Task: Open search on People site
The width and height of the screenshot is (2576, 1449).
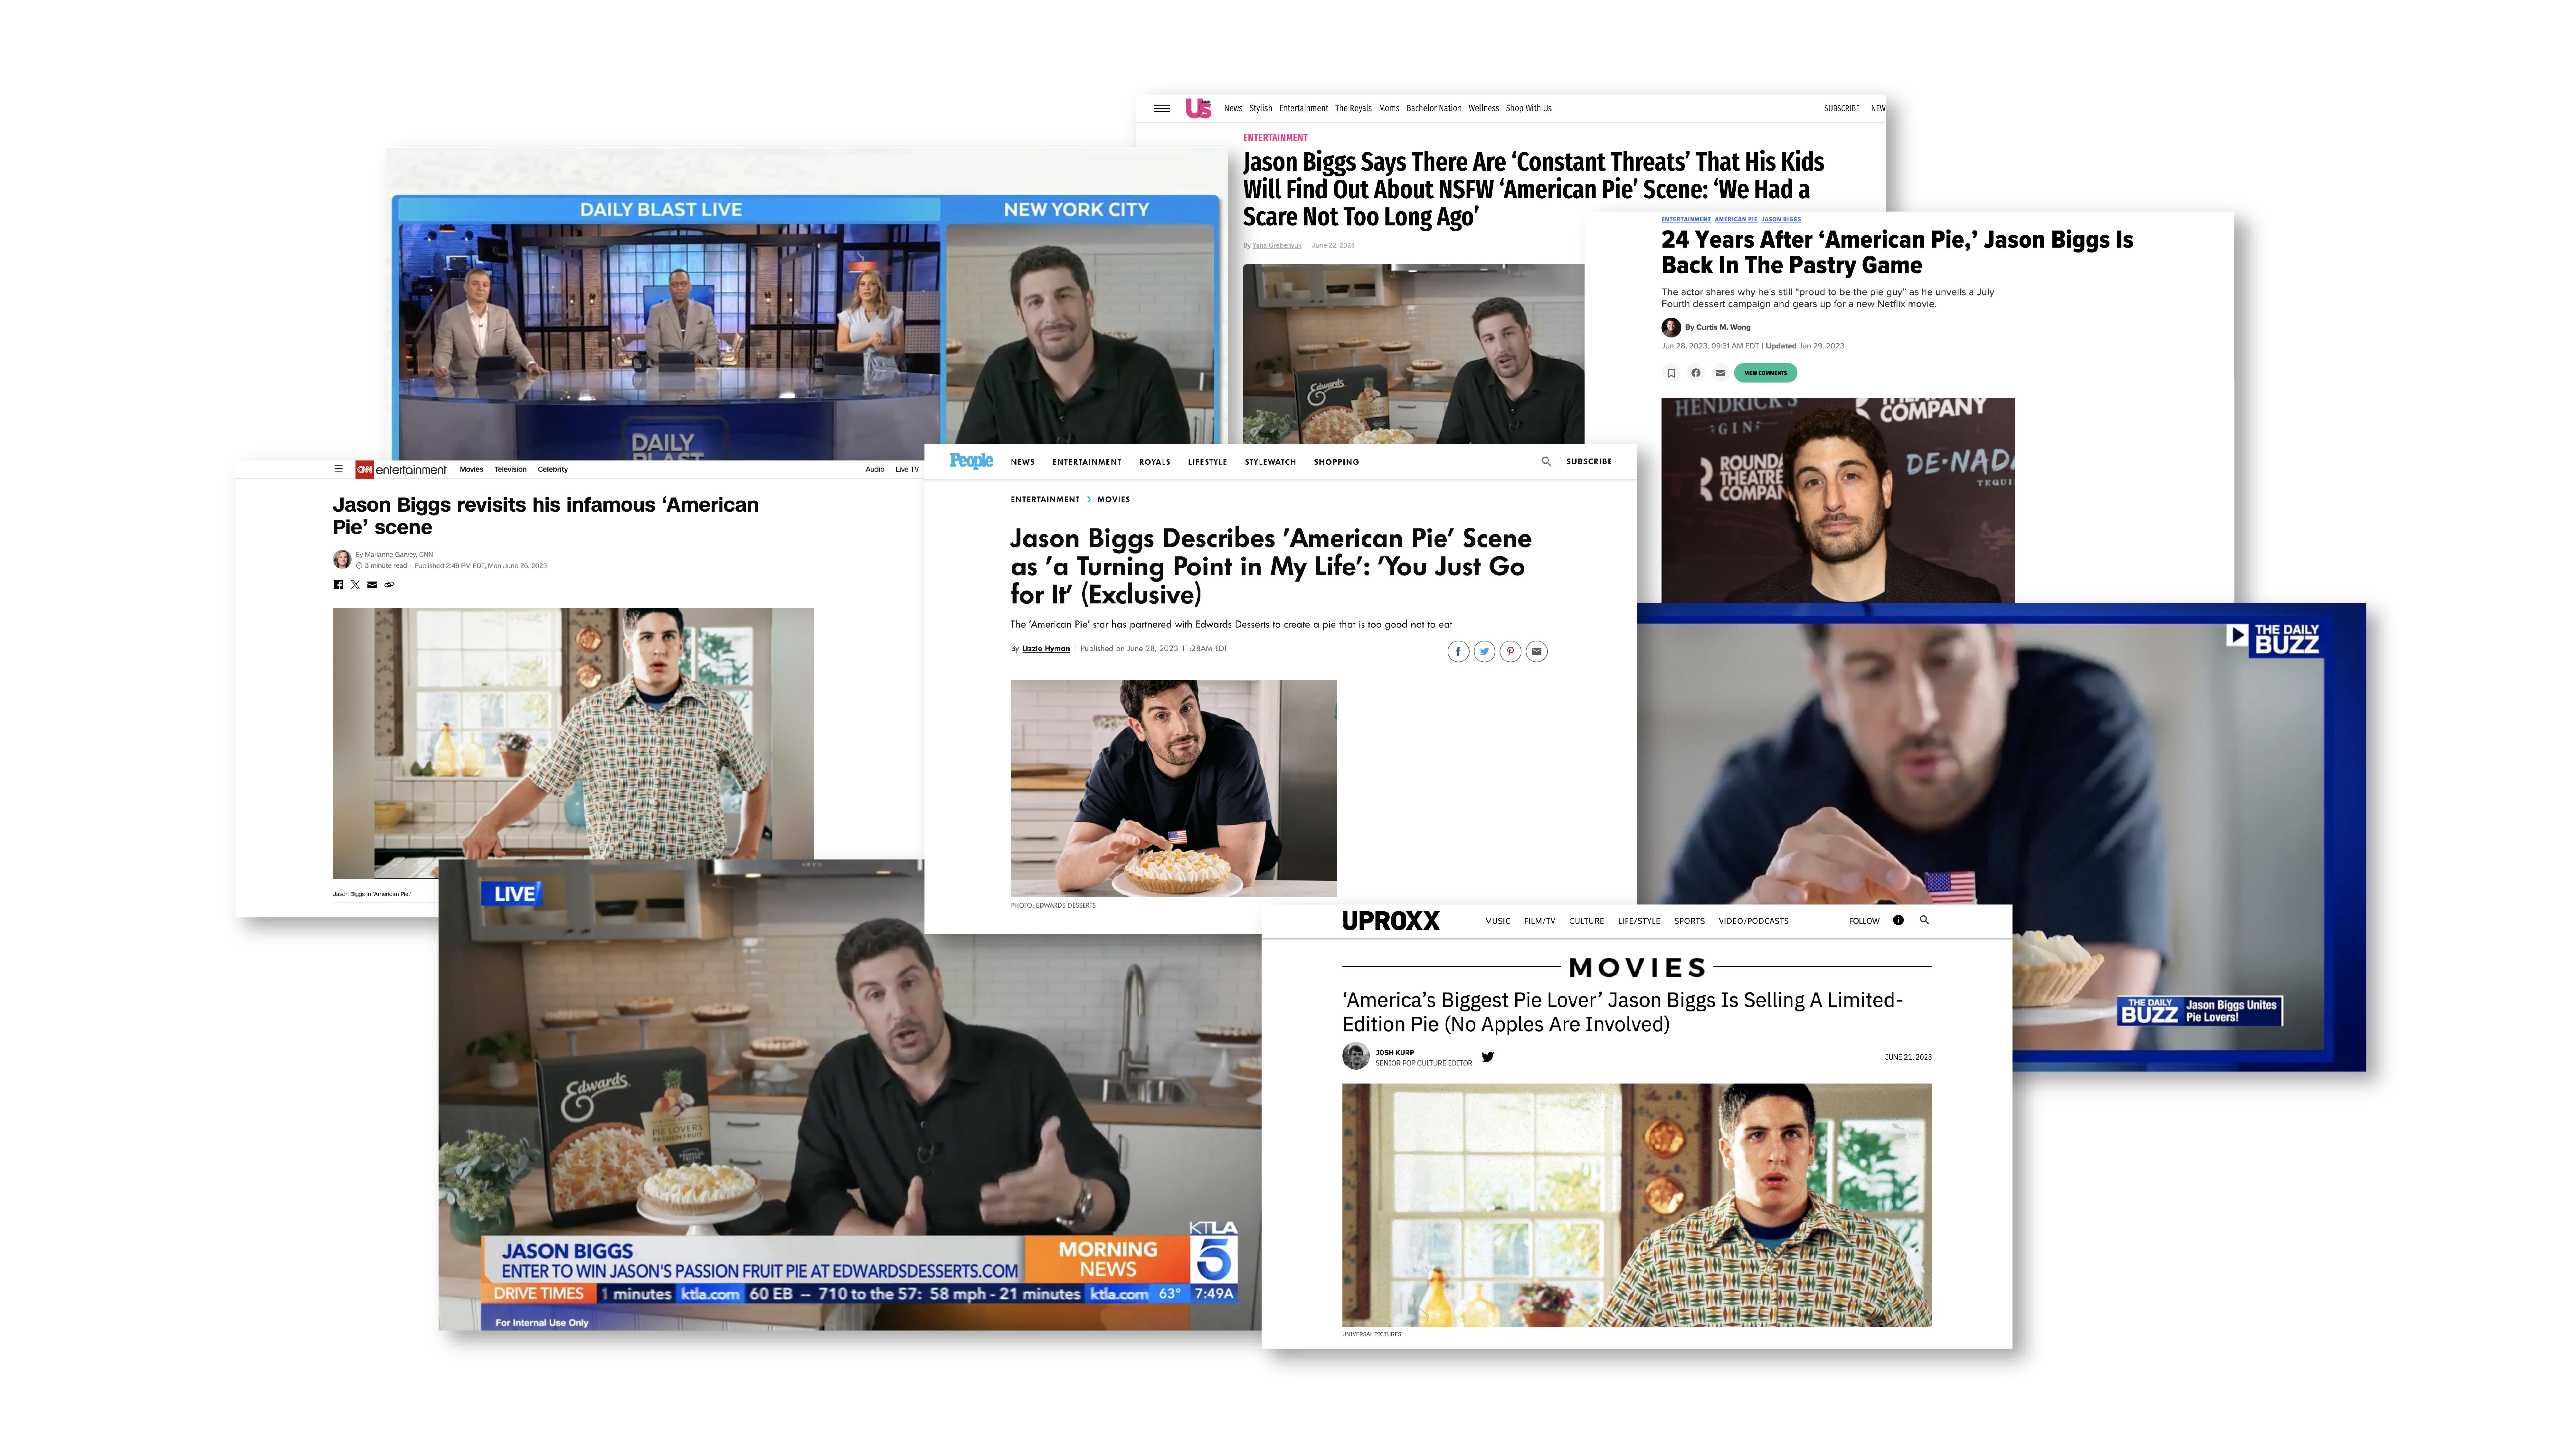Action: click(1546, 461)
